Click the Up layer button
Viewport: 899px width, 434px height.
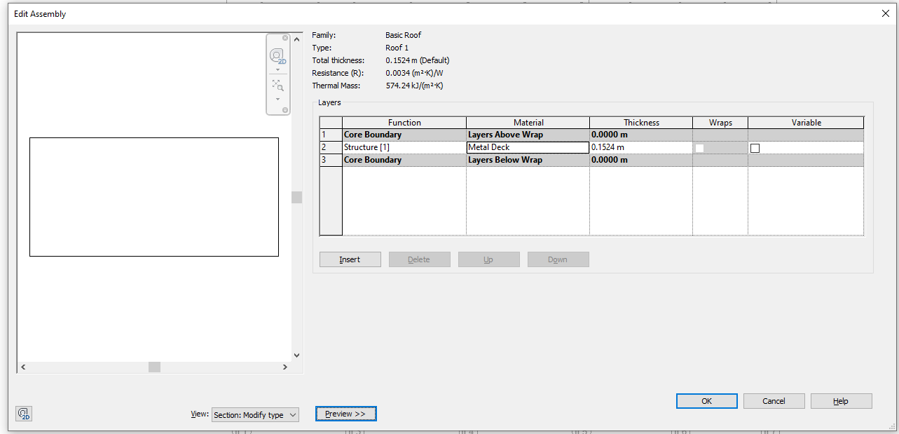click(x=488, y=259)
